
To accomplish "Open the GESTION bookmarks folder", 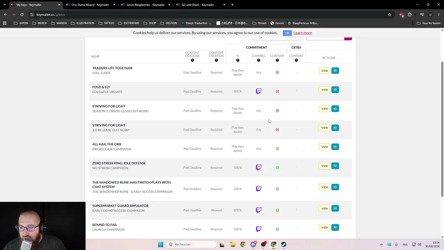I will [168, 23].
